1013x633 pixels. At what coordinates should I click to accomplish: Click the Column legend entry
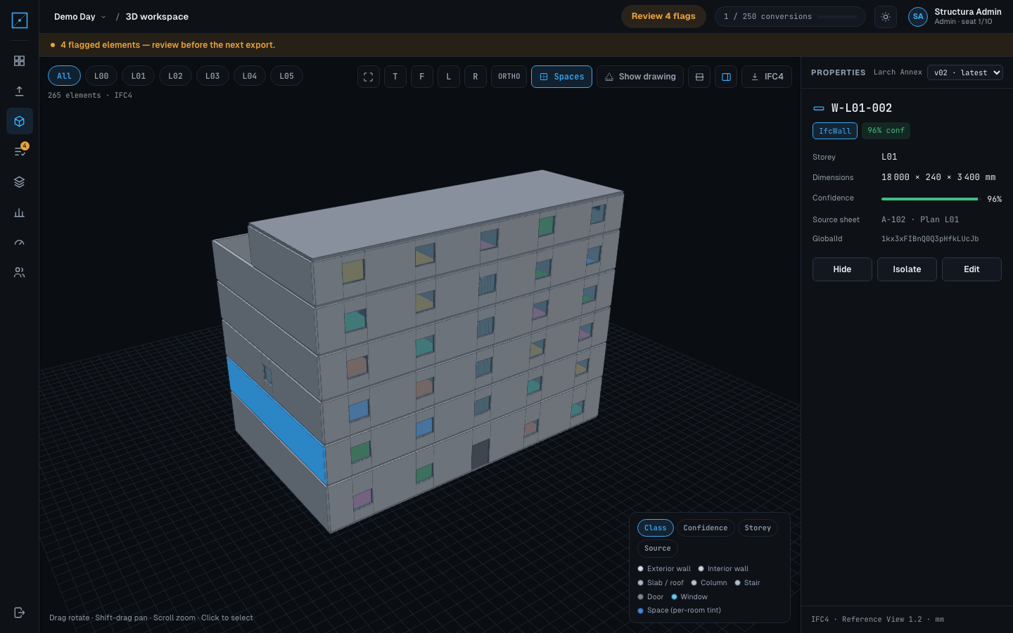tap(709, 583)
